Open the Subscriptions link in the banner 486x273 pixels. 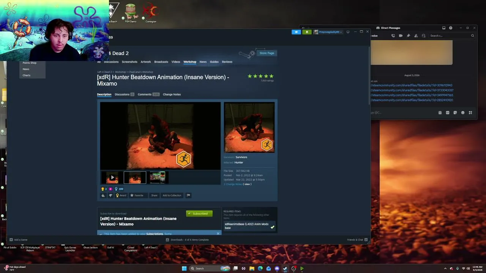coord(155,234)
